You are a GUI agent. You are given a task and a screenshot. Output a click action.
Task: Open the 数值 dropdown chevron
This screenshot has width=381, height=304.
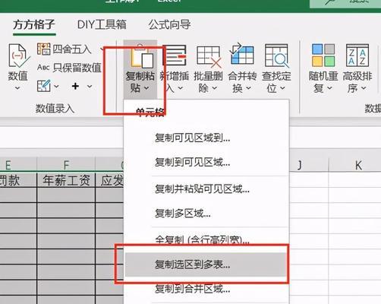coord(17,88)
